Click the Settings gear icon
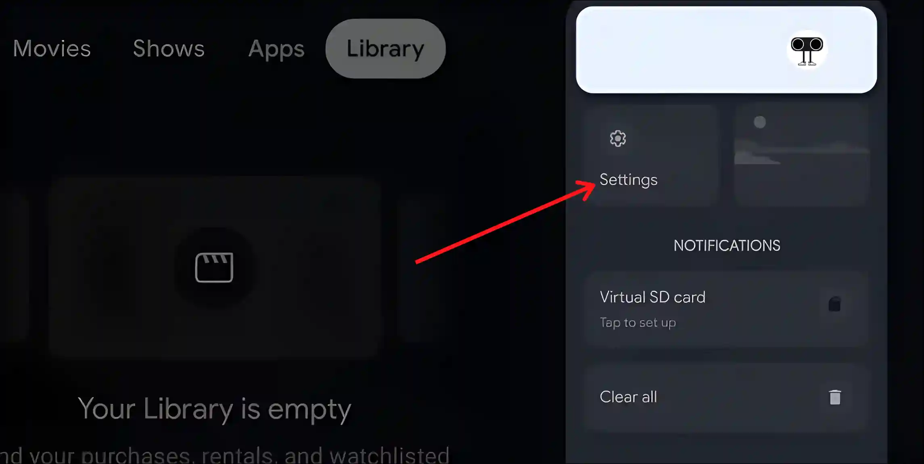The image size is (924, 464). coord(618,138)
